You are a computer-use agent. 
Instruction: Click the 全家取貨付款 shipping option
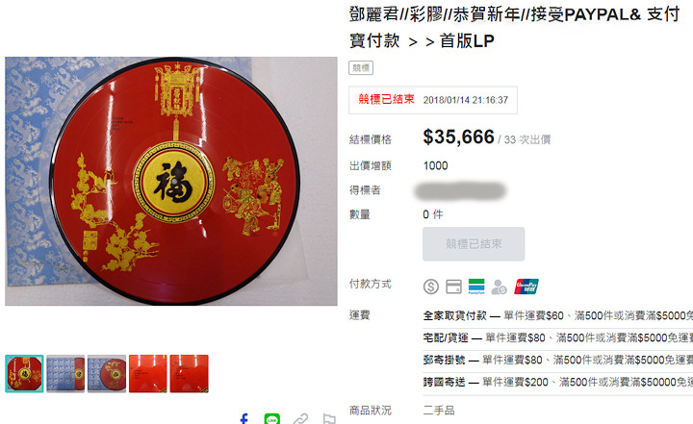(454, 315)
